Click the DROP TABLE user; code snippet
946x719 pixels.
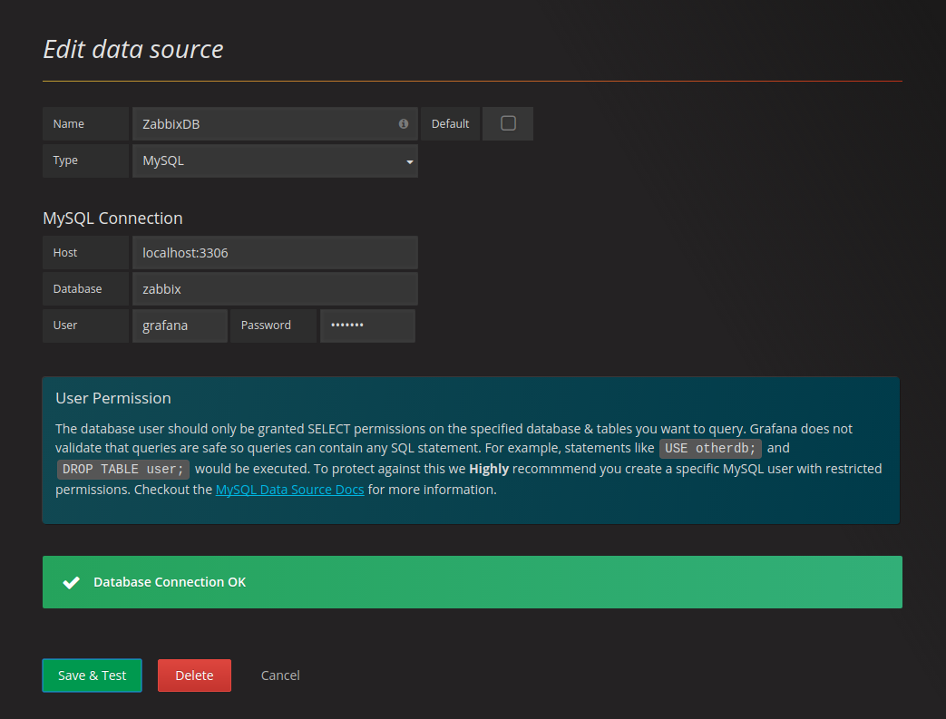click(122, 469)
